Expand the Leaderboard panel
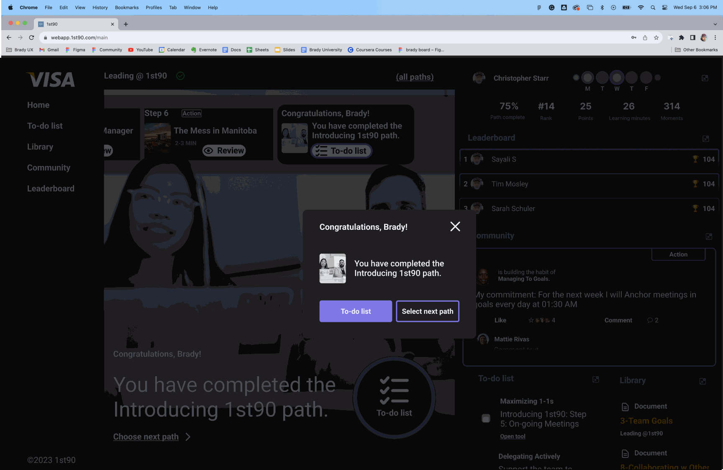The height and width of the screenshot is (470, 723). click(x=706, y=139)
